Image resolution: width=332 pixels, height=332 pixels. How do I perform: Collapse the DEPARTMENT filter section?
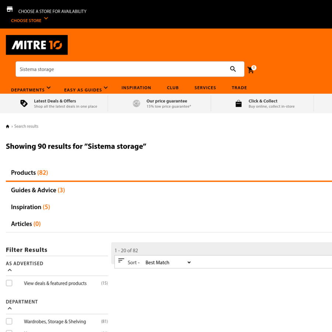pos(10,308)
